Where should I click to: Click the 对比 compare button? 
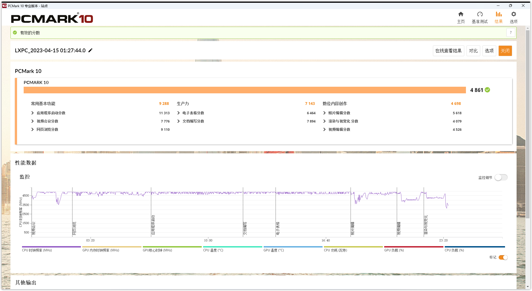473,51
